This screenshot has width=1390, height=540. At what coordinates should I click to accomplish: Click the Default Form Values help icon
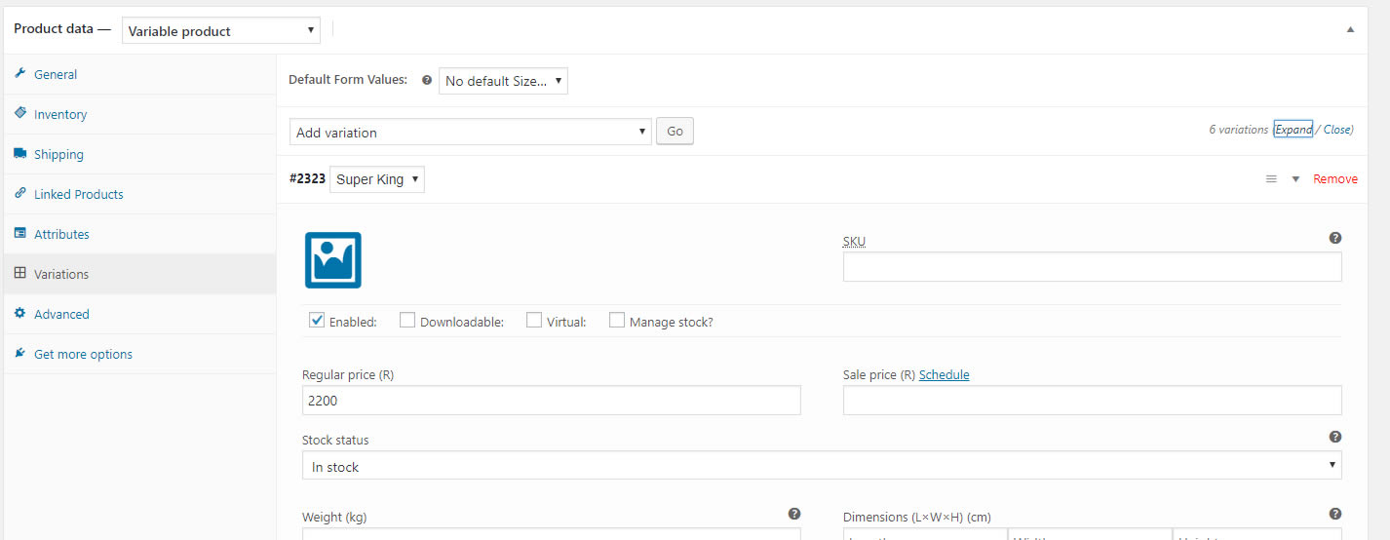[x=426, y=81]
